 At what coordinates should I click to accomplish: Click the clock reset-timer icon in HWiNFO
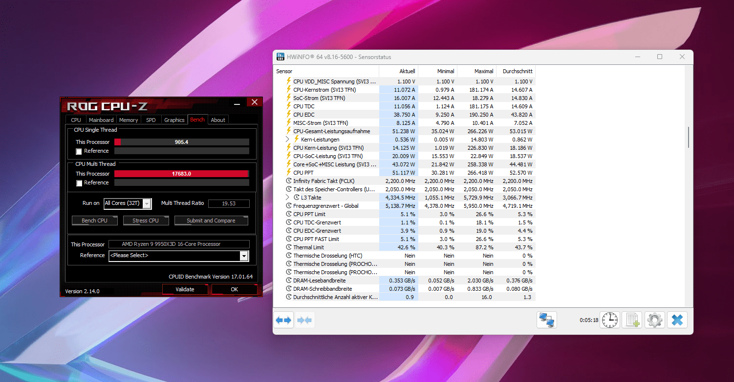(609, 320)
